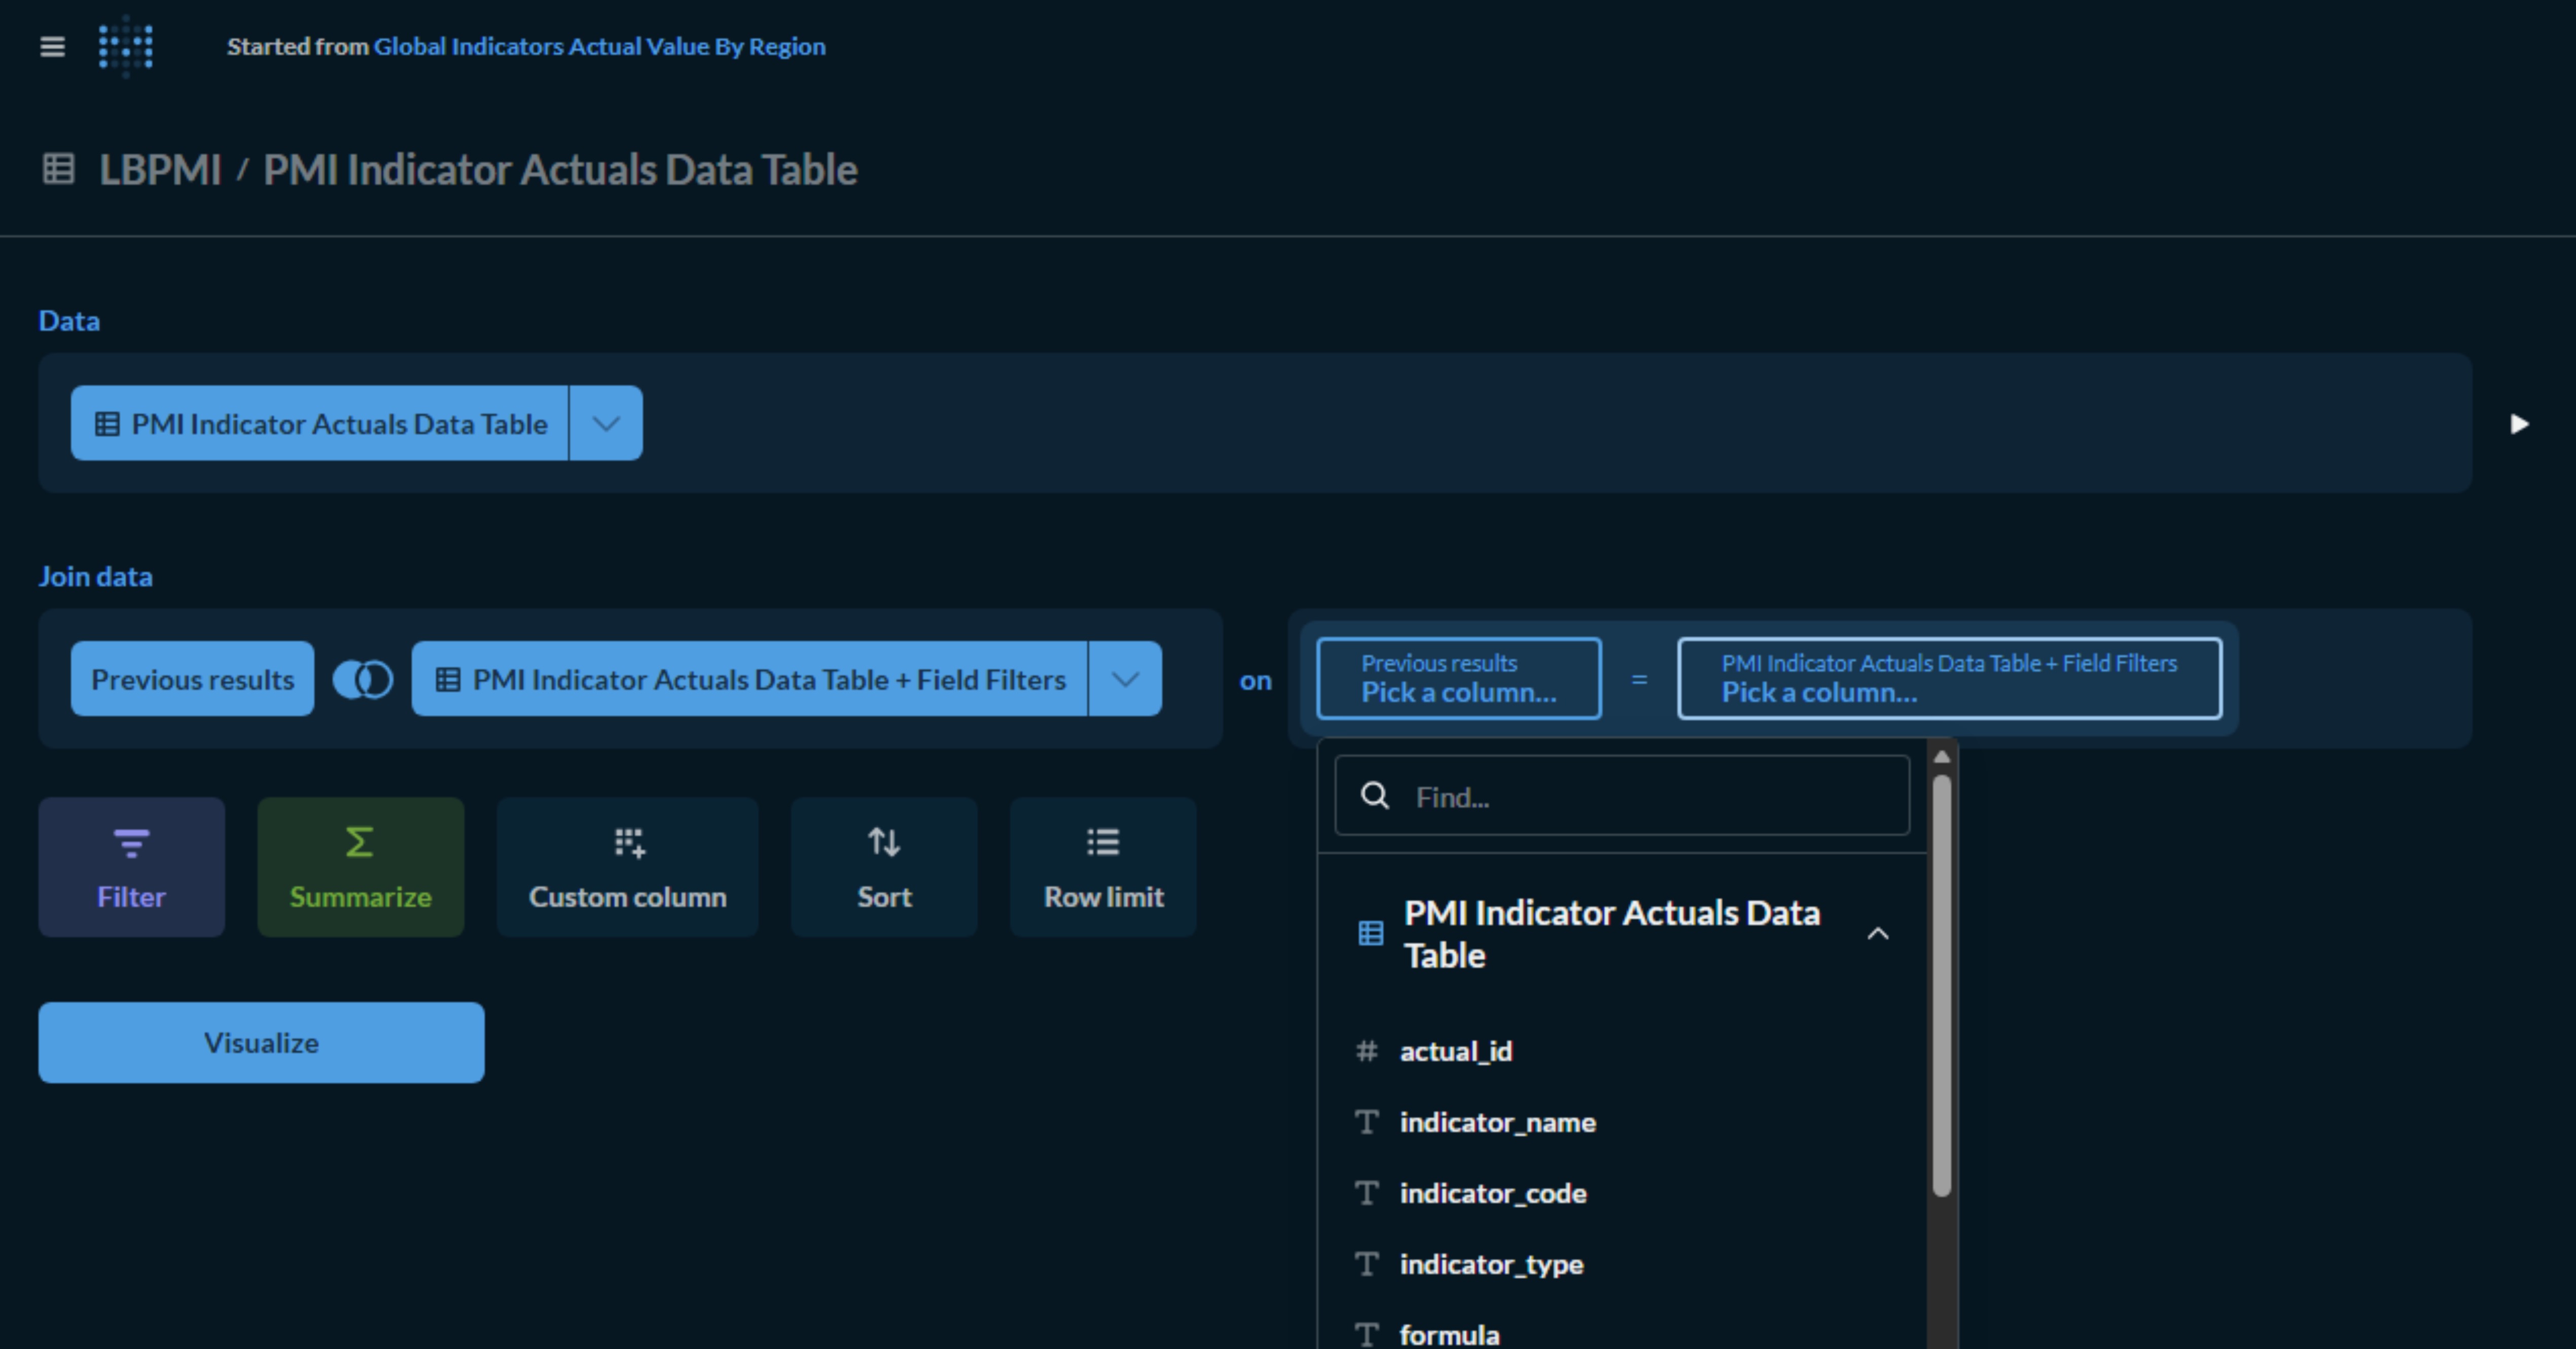Click PMI Indicator Actuals Data Table title

point(560,169)
